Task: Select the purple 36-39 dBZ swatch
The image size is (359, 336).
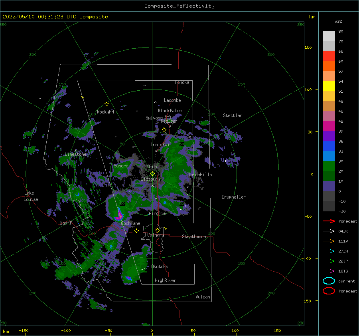Action: [329, 136]
